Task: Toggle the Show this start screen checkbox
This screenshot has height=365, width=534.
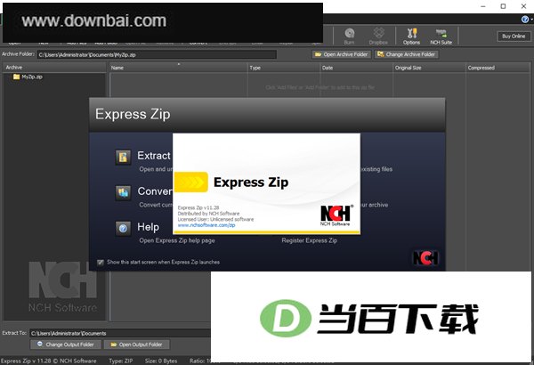Action: click(100, 262)
